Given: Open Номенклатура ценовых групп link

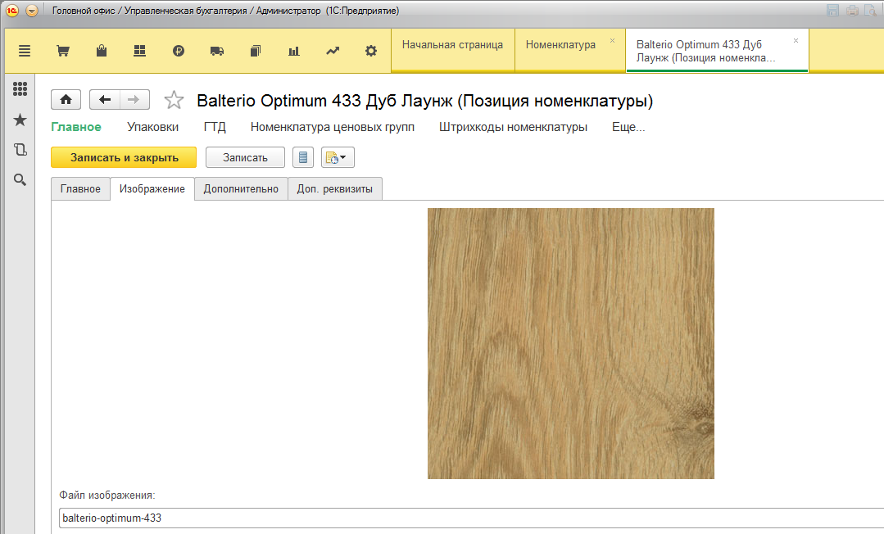Looking at the screenshot, I should tap(333, 127).
